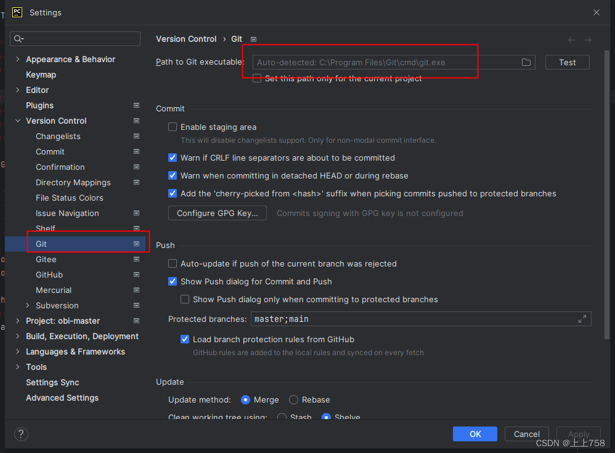Click the icon next to the Git breadcrumb
Screen dimensions: 615x453
[x=253, y=39]
